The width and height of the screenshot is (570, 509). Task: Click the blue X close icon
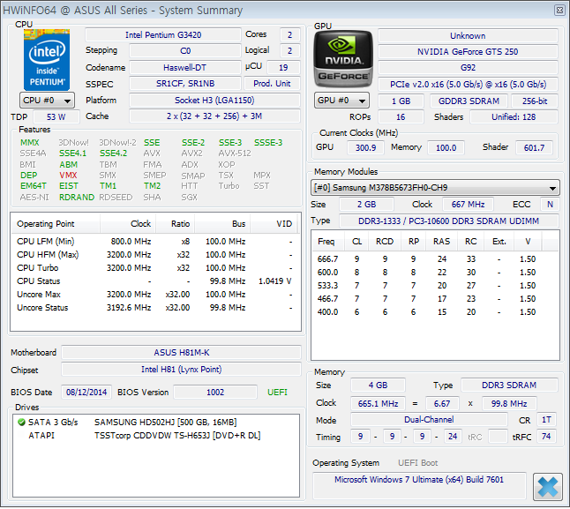(547, 486)
